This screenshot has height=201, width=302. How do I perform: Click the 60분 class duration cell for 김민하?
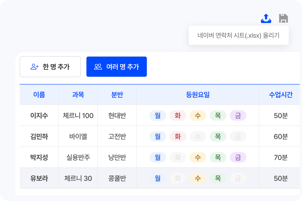[x=280, y=136]
